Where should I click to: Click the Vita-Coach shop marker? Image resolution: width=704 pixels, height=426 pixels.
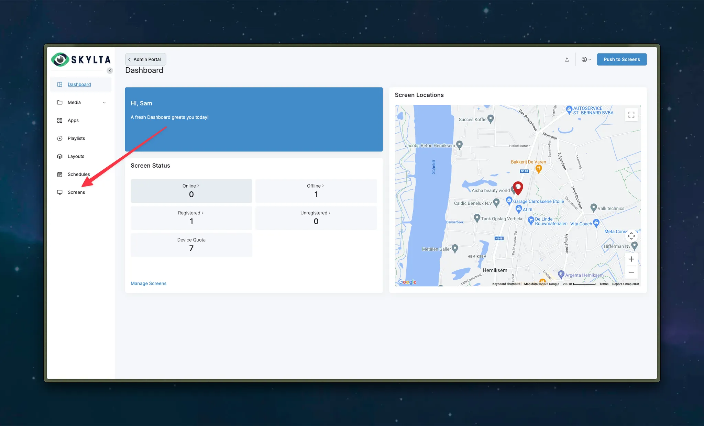point(596,223)
